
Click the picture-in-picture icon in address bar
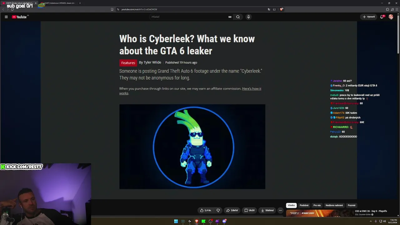(x=274, y=9)
